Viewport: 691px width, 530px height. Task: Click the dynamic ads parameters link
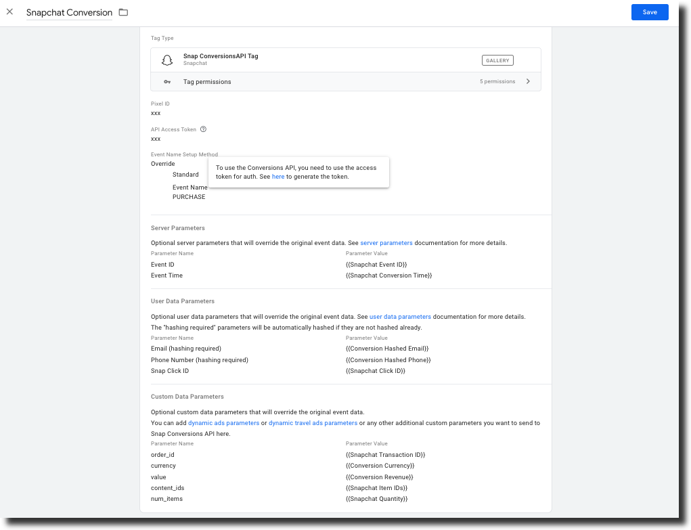[x=223, y=422]
